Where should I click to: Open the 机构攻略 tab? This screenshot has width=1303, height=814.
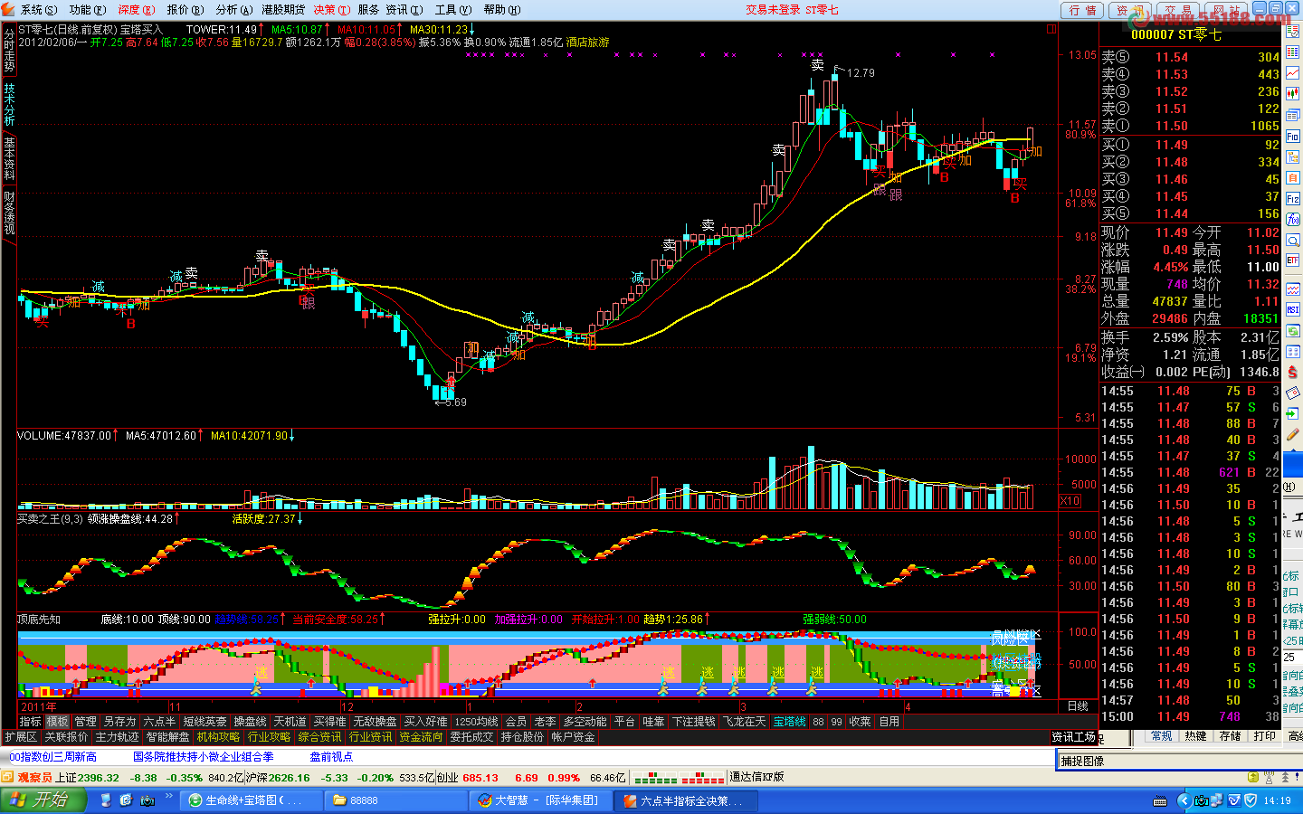click(x=219, y=737)
